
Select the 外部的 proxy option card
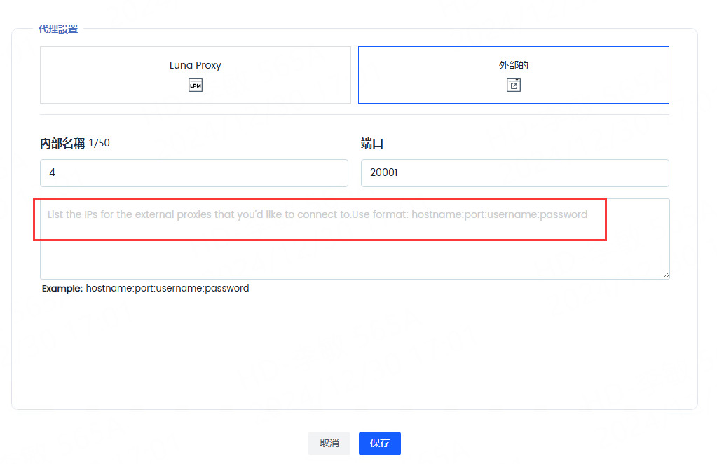coord(513,75)
